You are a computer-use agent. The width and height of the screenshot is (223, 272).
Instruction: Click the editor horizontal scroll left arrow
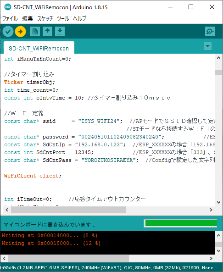7,210
